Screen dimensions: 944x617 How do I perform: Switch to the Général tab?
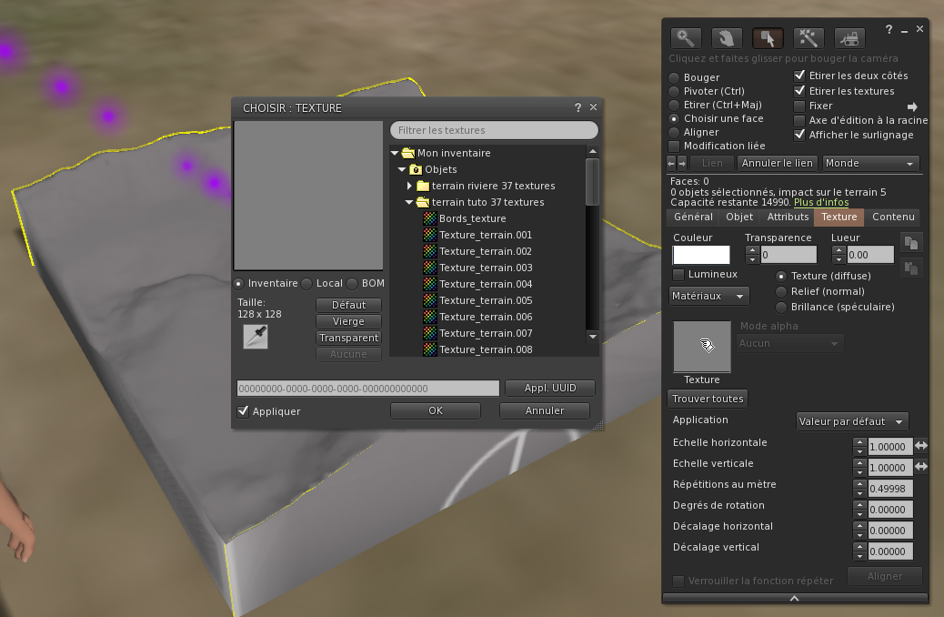click(693, 217)
